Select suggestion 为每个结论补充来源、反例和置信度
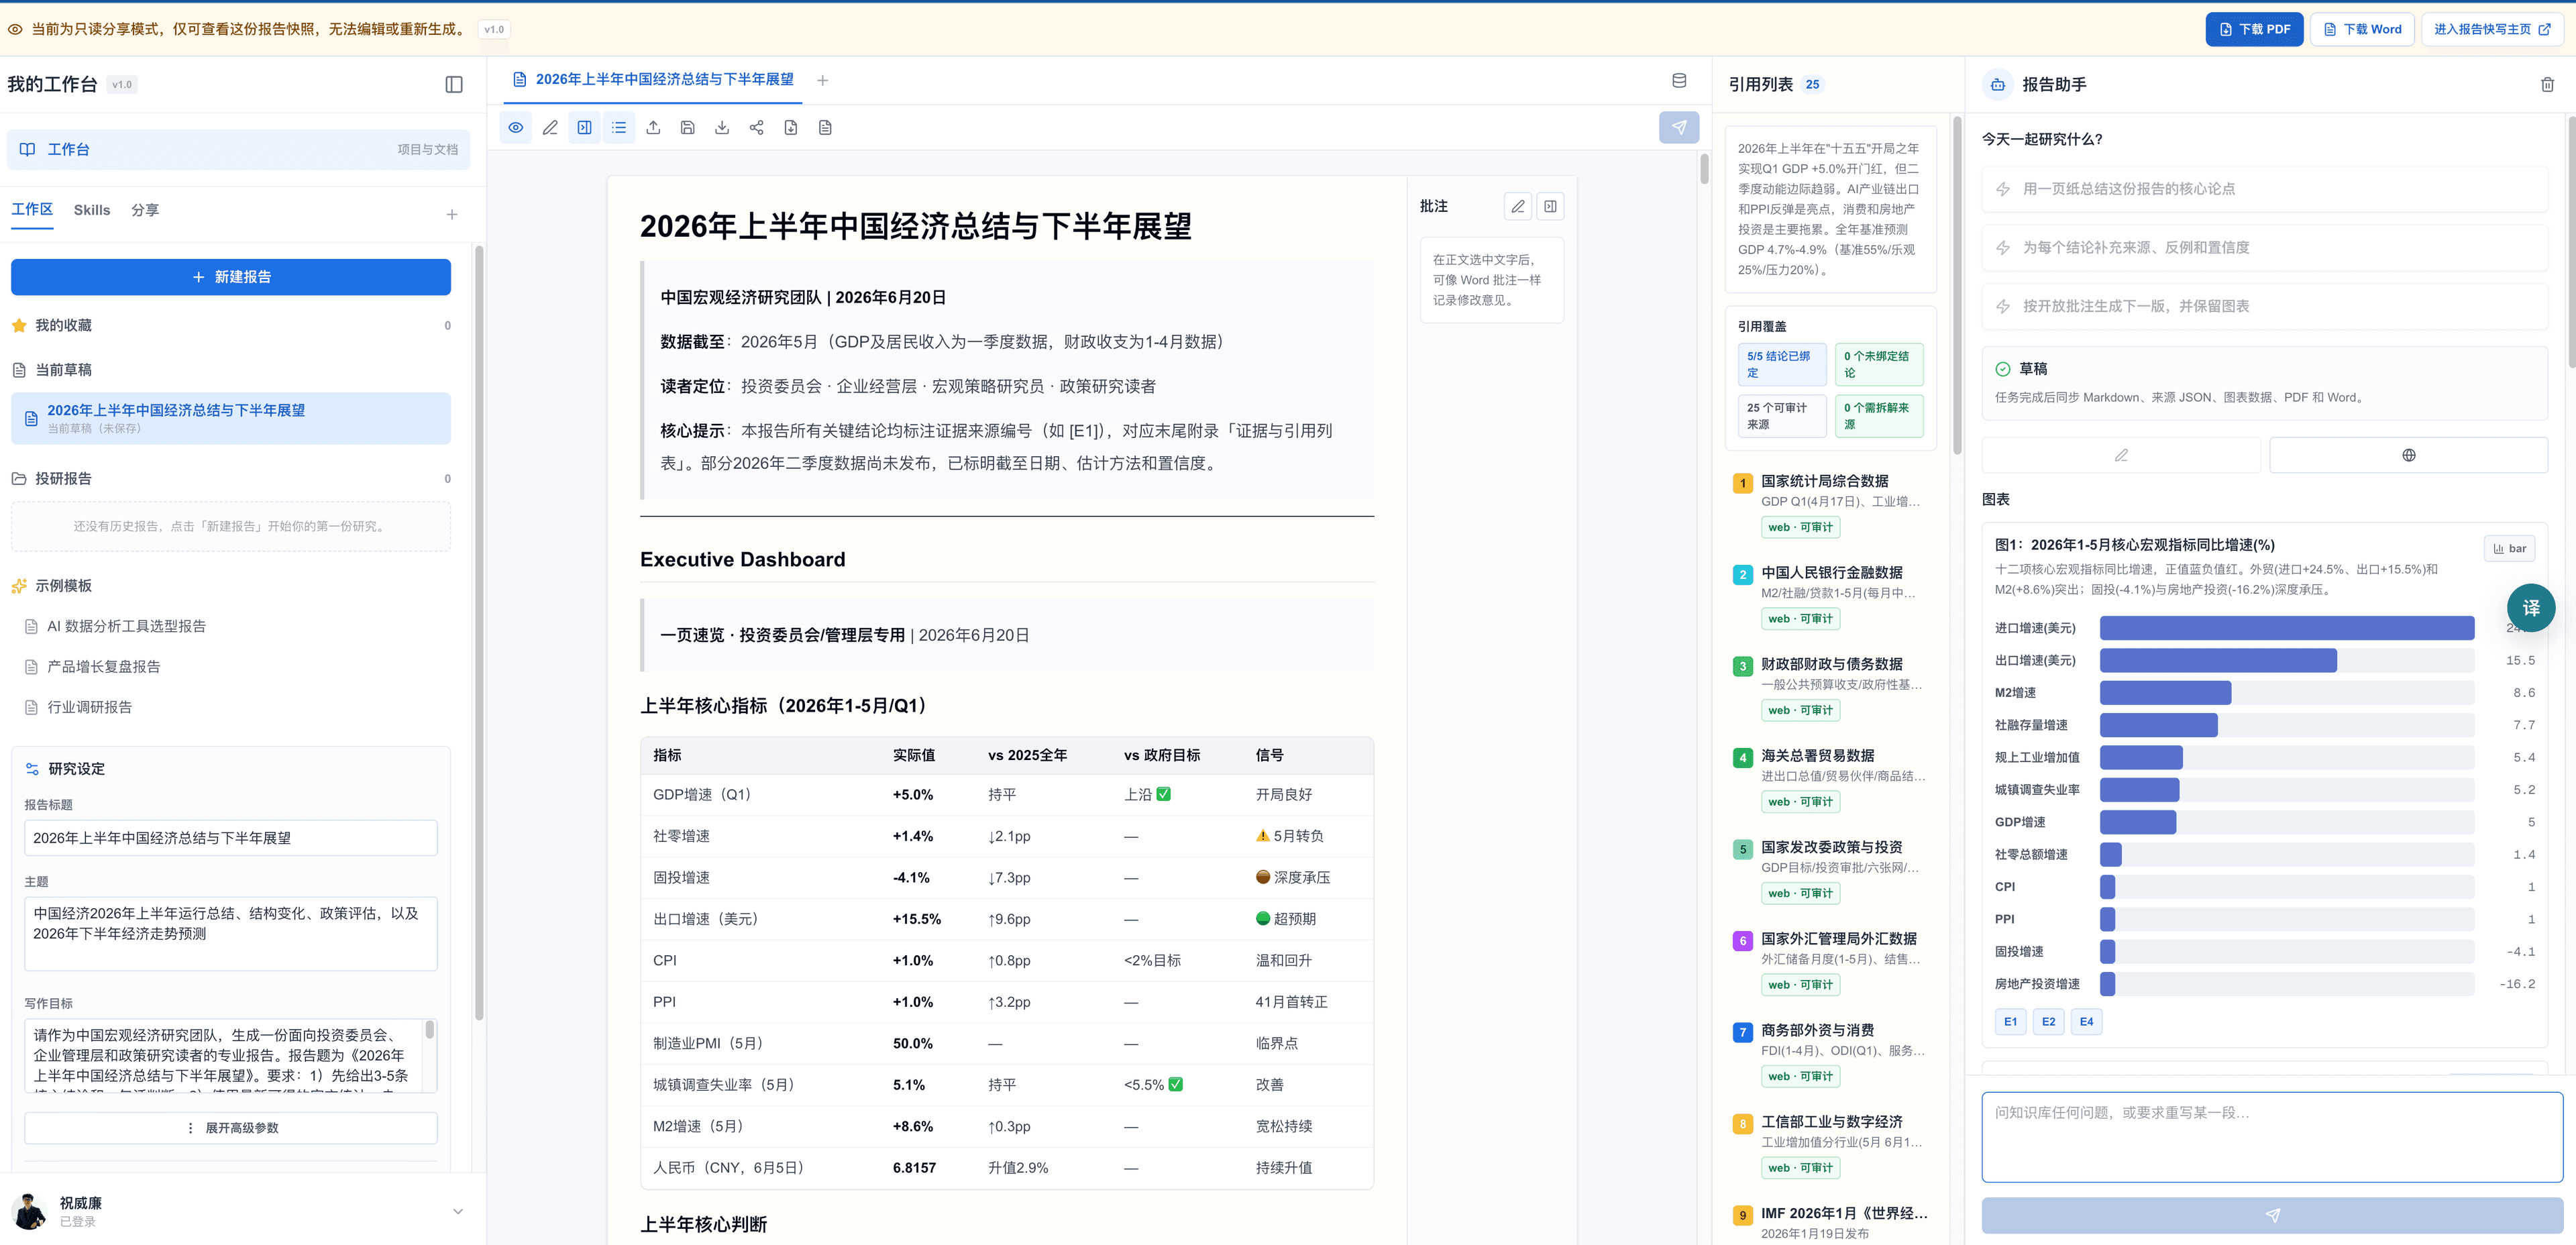 (2264, 248)
